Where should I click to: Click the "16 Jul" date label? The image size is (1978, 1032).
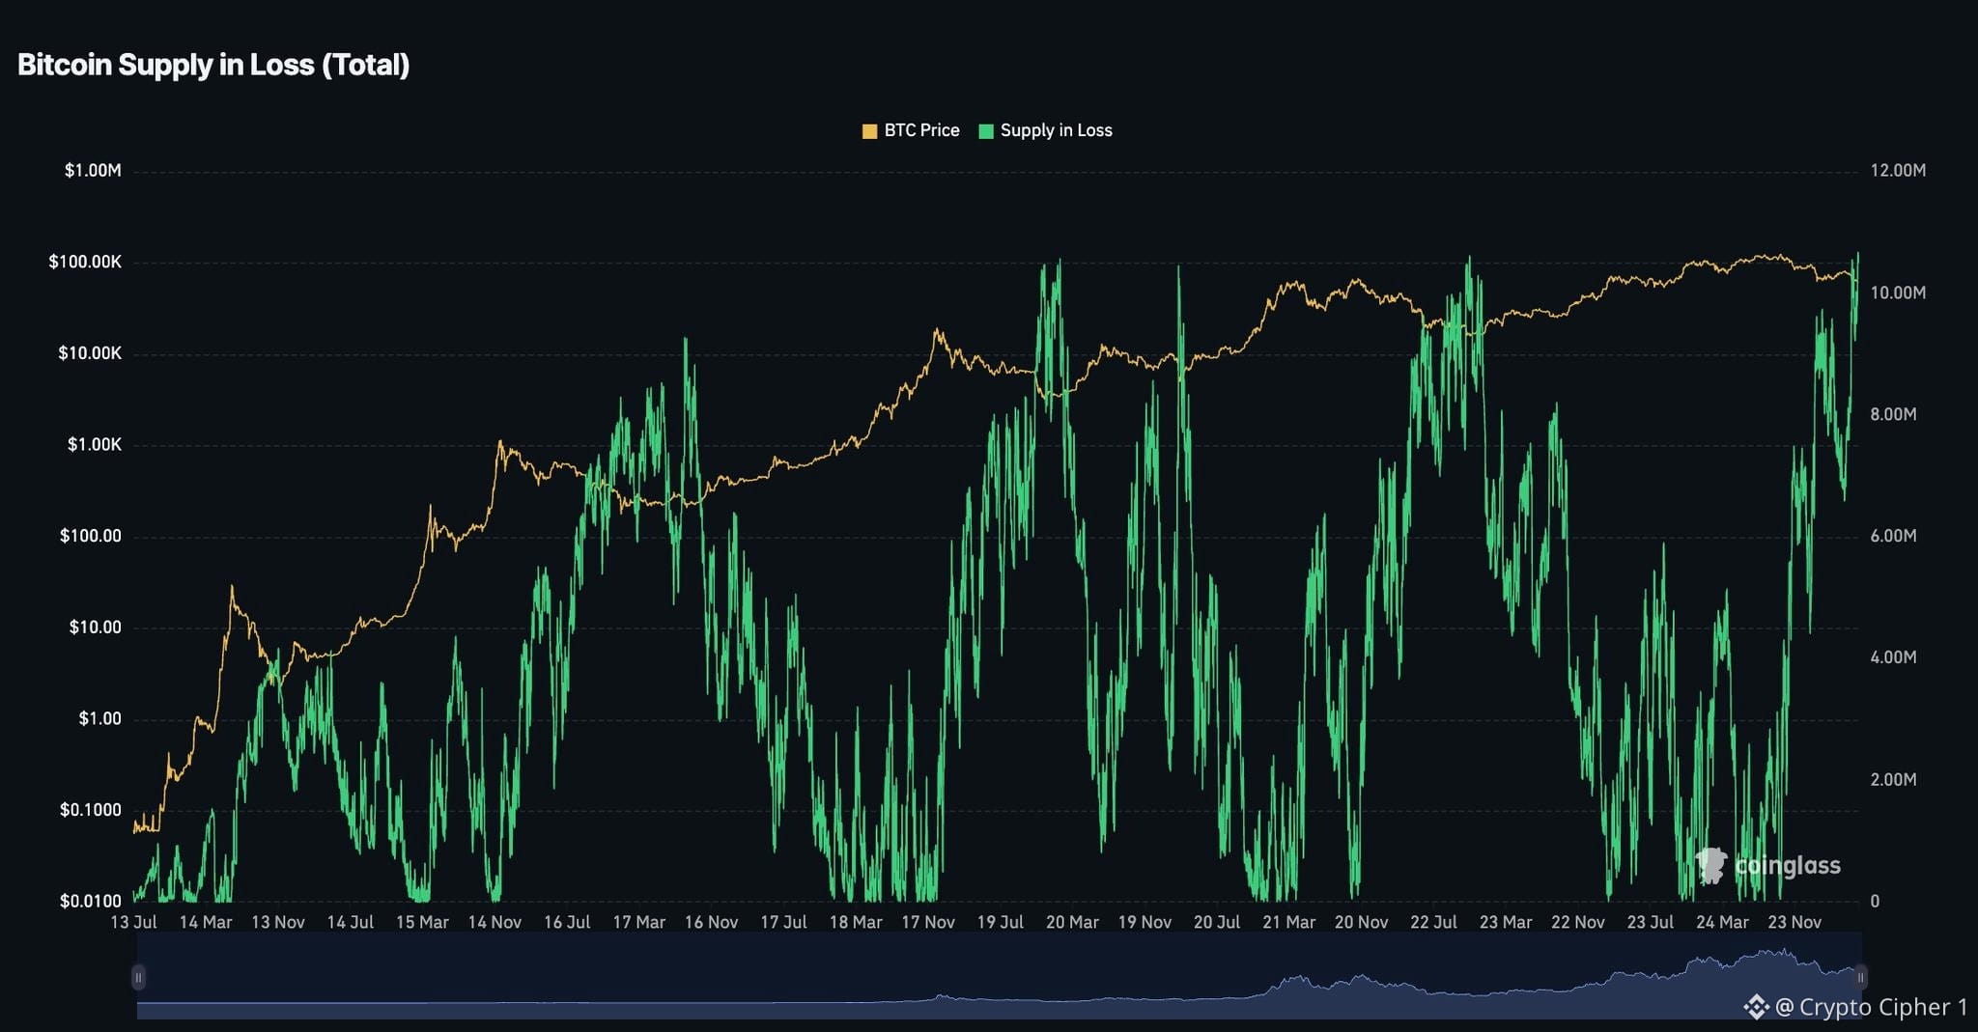(567, 922)
